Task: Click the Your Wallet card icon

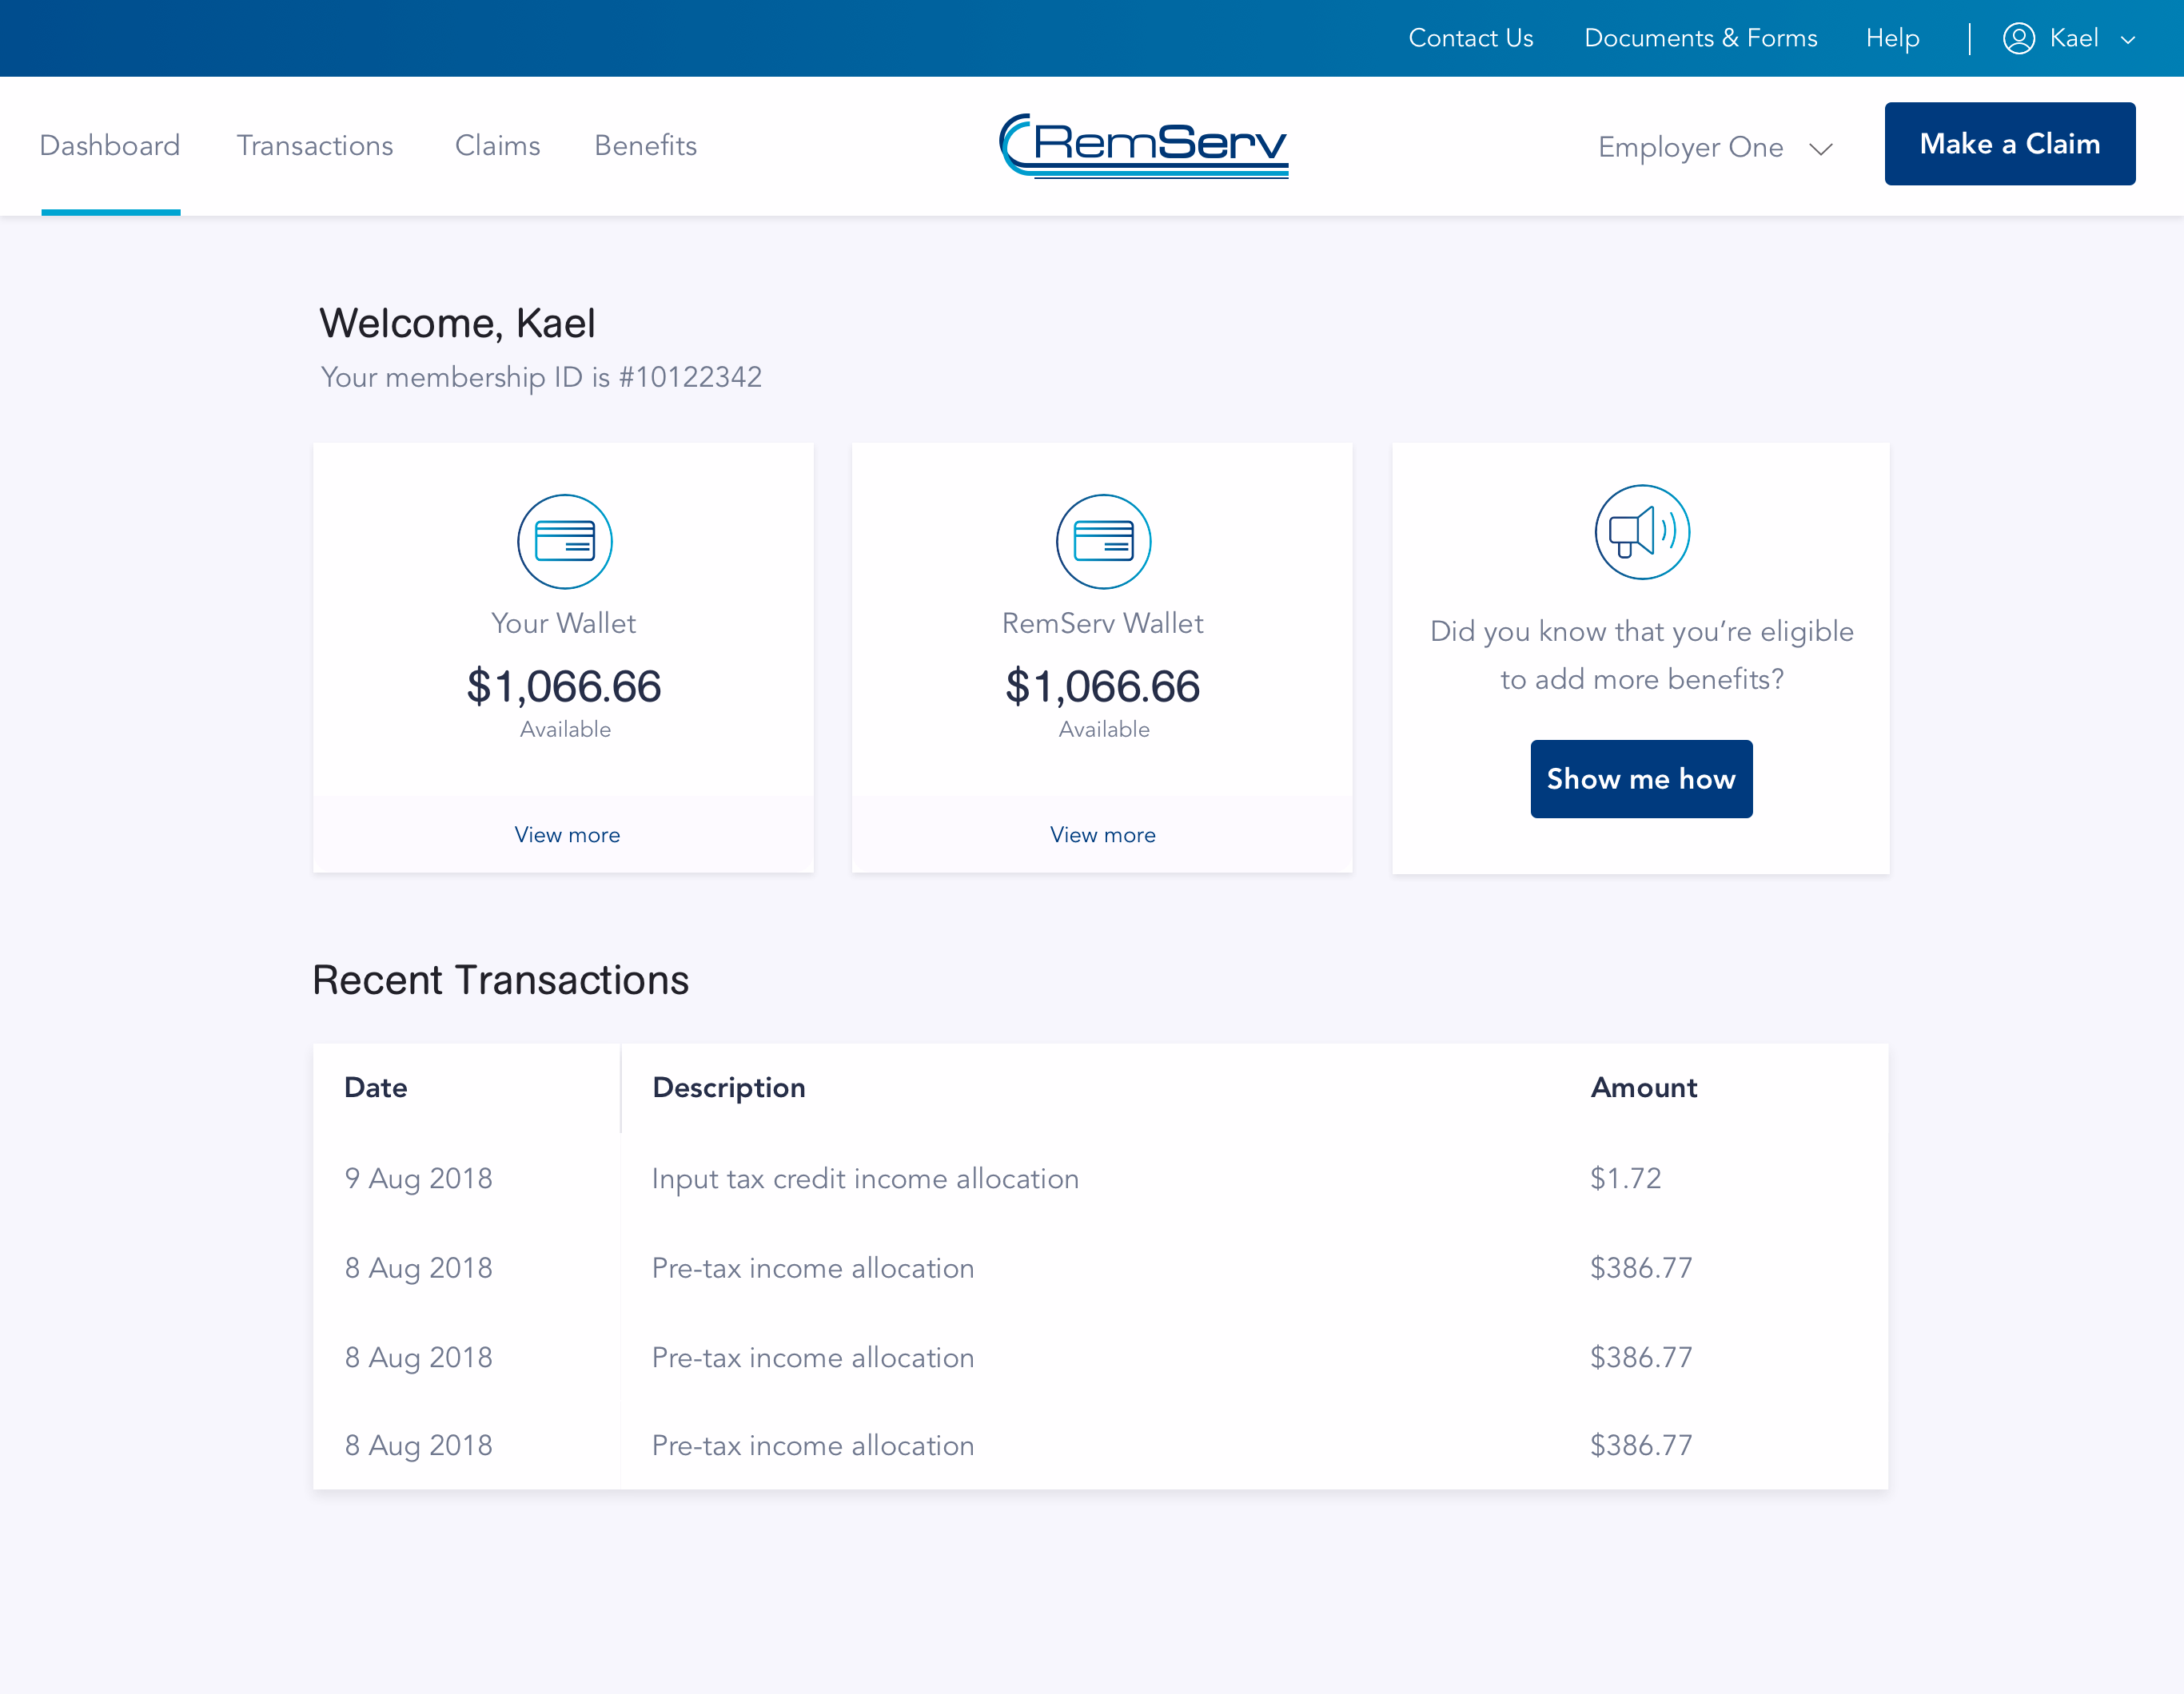Action: [x=564, y=541]
